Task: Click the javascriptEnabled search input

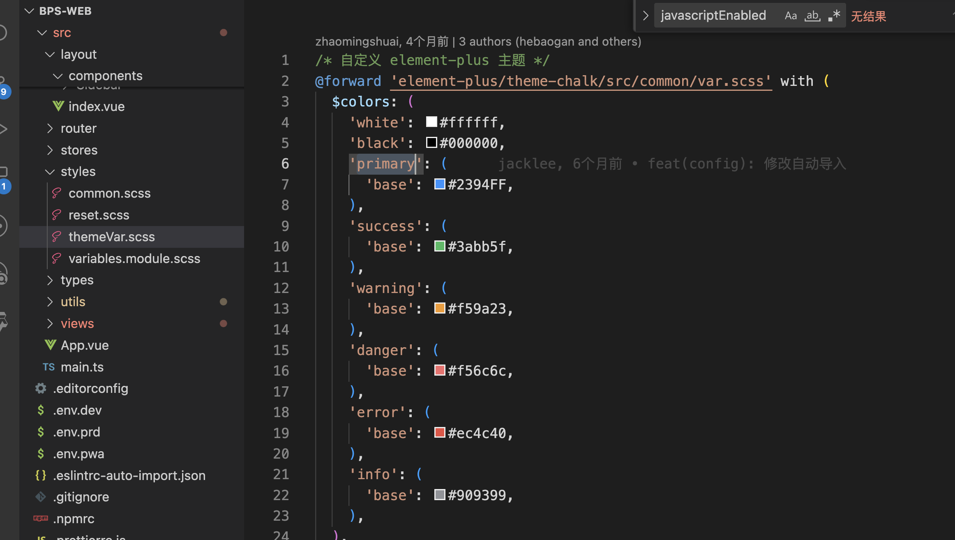Action: point(713,16)
